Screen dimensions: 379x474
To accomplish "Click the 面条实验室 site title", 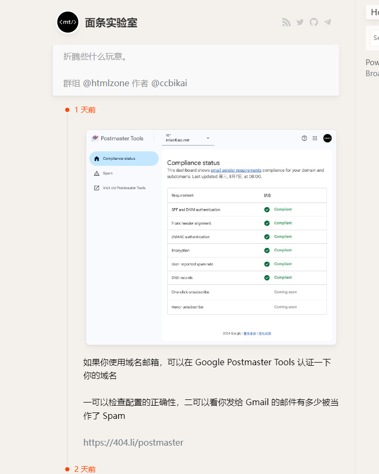I will [111, 23].
